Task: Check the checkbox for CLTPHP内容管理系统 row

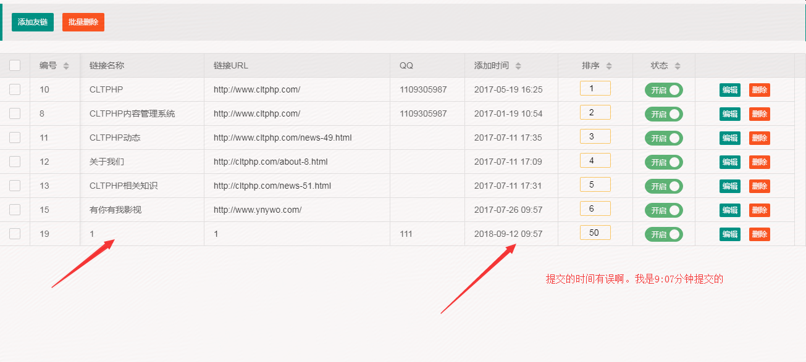Action: click(x=15, y=113)
